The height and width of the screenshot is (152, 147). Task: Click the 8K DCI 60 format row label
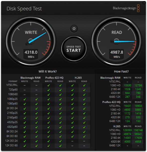(x=12, y=136)
